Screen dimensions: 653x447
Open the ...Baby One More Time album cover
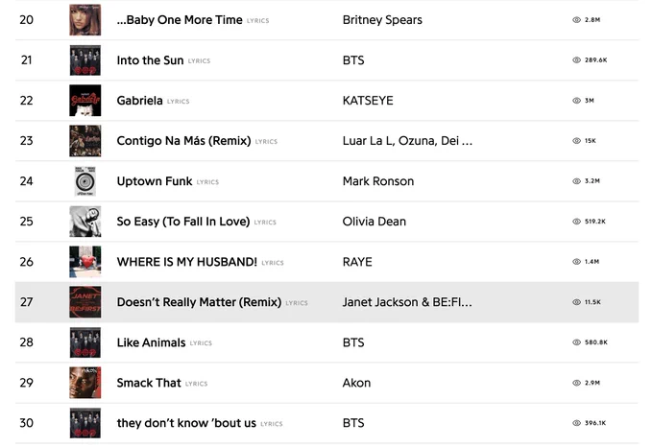[x=85, y=20]
